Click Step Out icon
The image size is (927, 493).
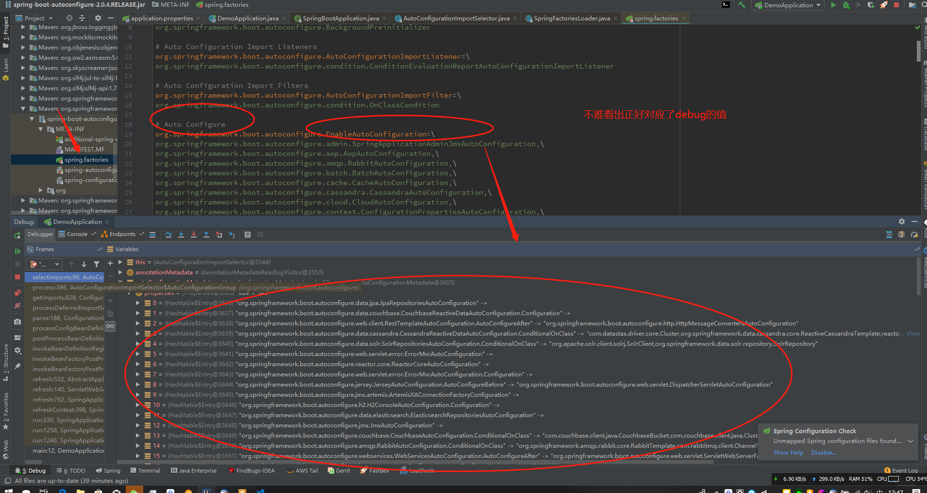coord(206,235)
